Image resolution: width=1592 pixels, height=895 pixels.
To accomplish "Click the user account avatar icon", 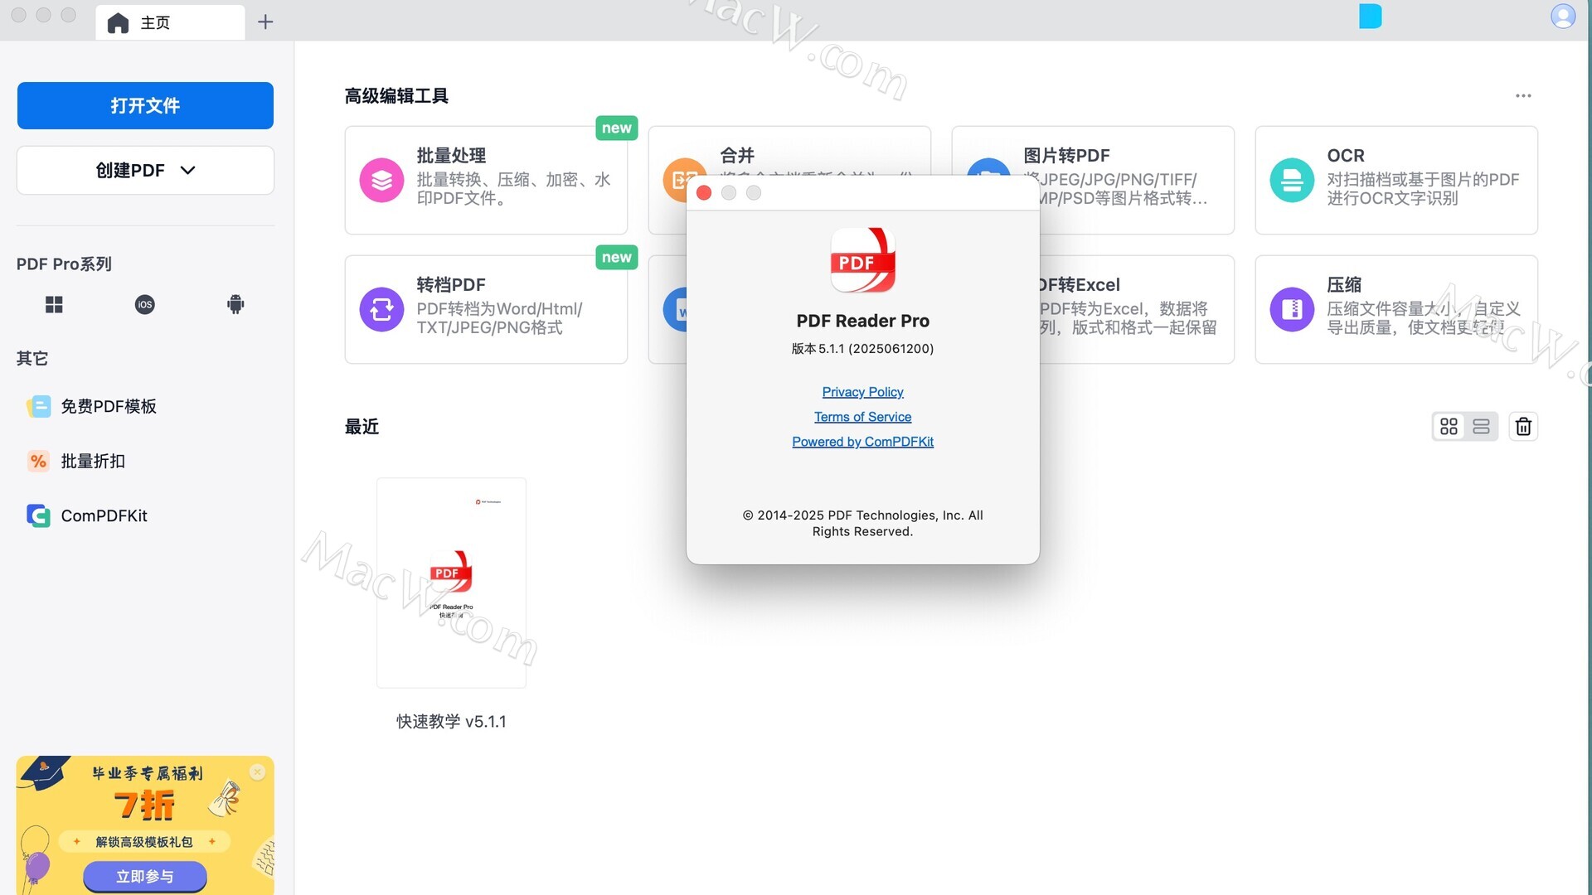I will 1563,16.
